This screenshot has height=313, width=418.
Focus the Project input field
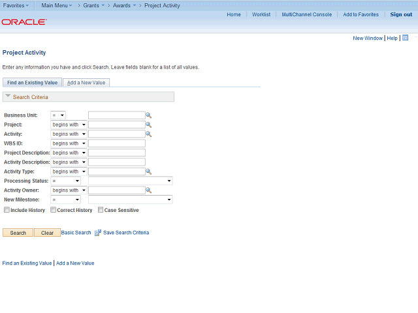pos(117,125)
